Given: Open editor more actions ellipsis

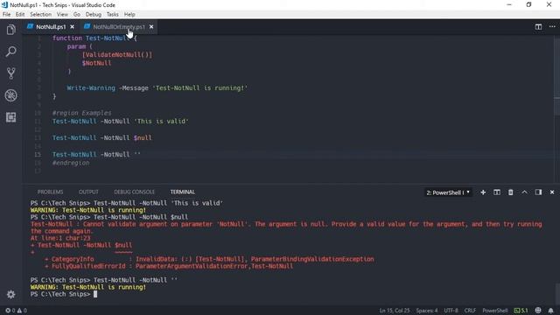Looking at the screenshot, I should click(x=552, y=27).
